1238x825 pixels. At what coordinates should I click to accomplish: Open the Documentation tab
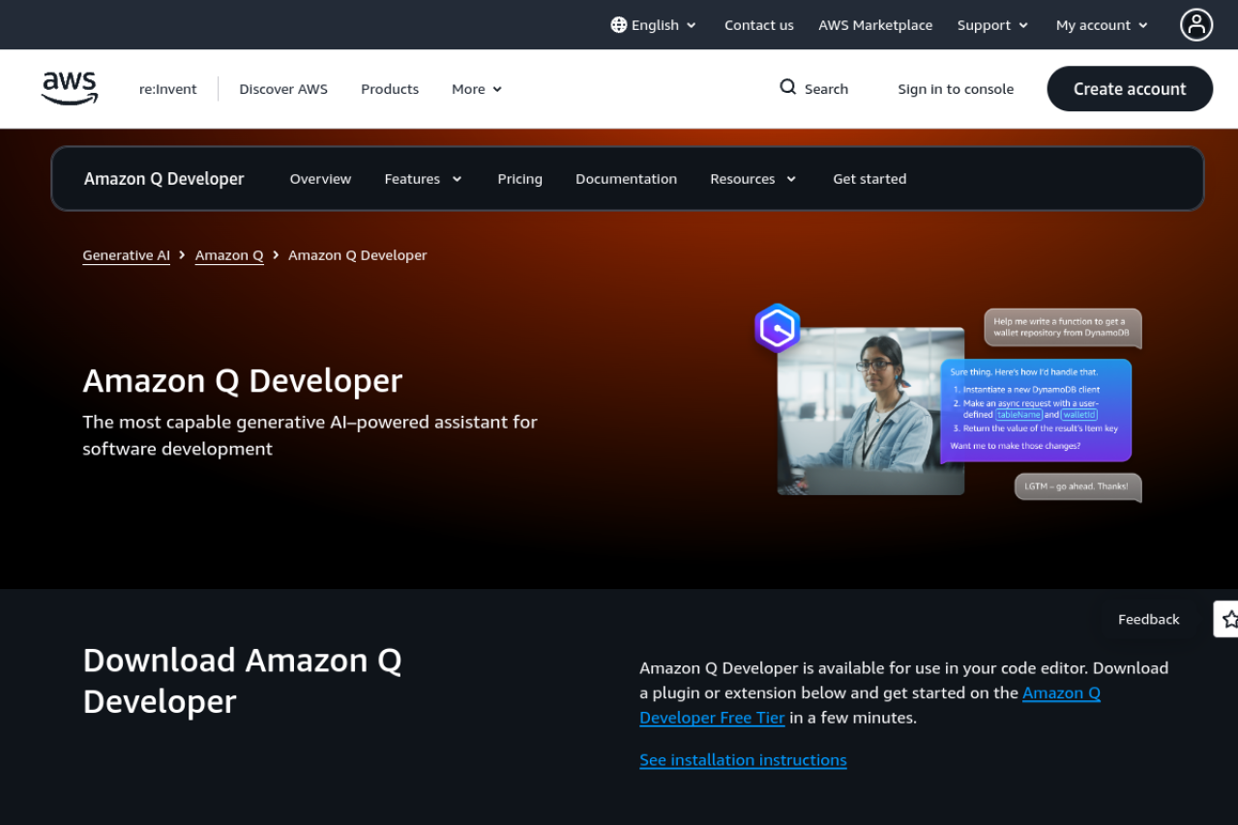626,179
